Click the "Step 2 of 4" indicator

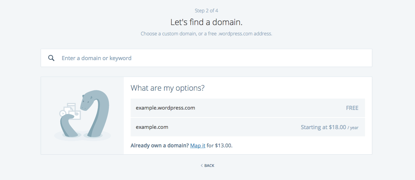(206, 11)
